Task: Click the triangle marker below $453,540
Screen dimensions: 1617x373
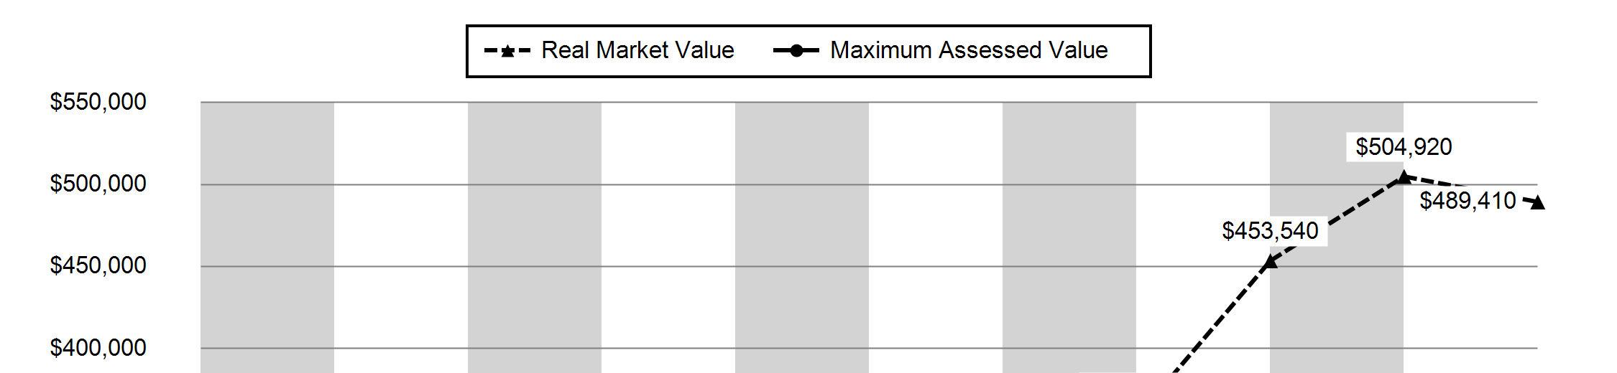Action: coord(1270,262)
